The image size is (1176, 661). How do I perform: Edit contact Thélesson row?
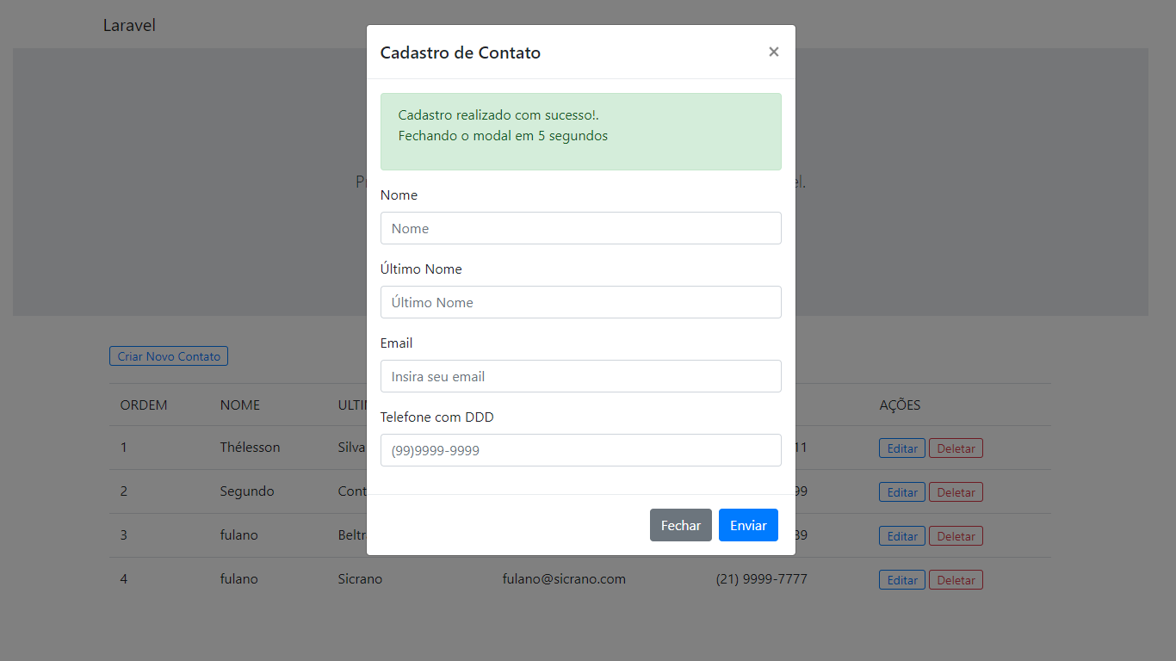(x=902, y=448)
